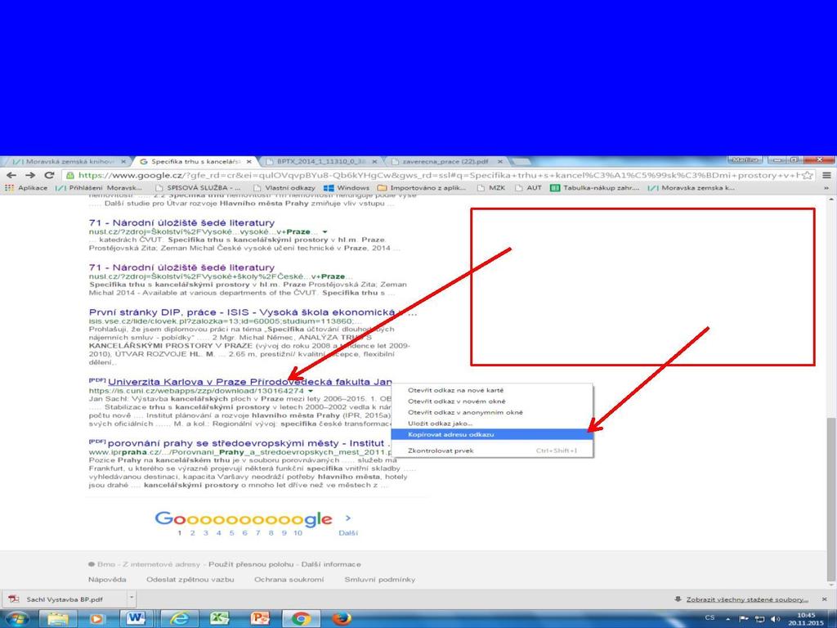Image resolution: width=837 pixels, height=628 pixels.
Task: Show hidden system tray icons
Action: 727,619
